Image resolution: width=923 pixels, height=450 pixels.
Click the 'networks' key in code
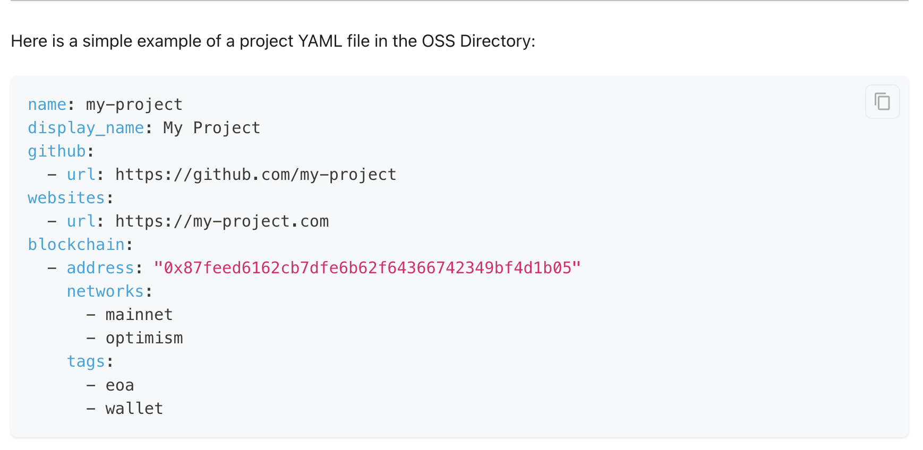[105, 291]
